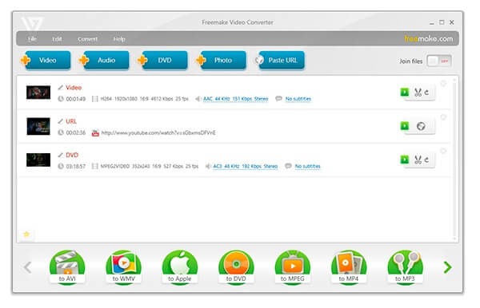Open globe browser icon for URL item
Viewport: 480px width, 308px height.
point(421,126)
